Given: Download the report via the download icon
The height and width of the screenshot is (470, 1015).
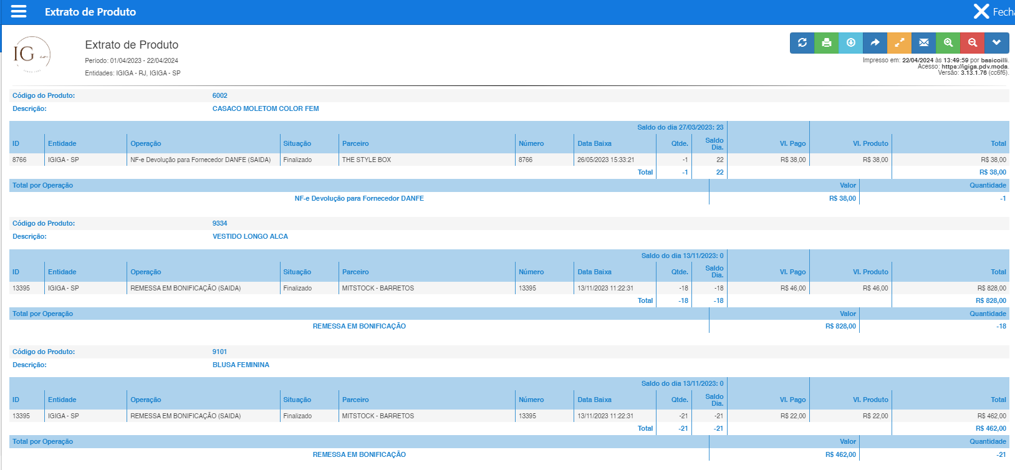Looking at the screenshot, I should (851, 43).
